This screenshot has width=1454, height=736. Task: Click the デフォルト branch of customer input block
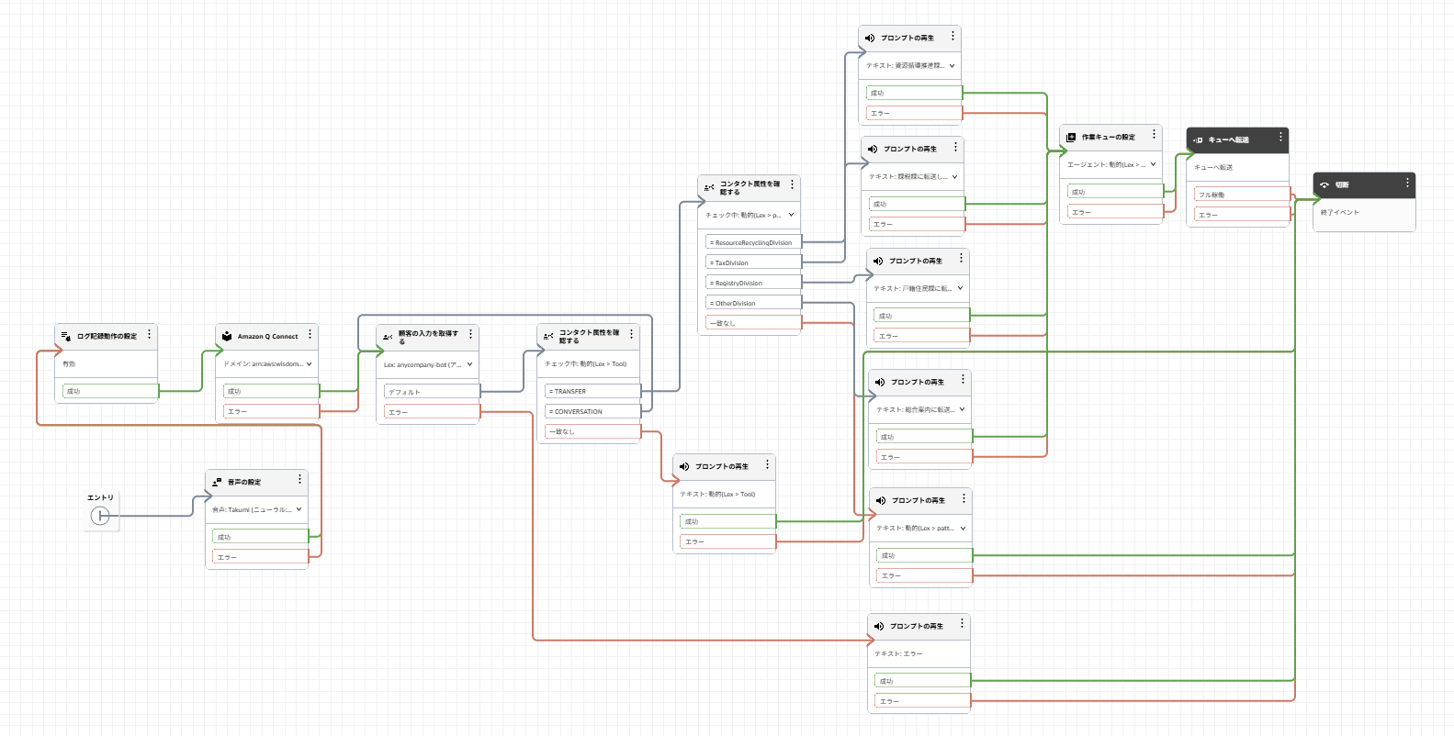pyautogui.click(x=432, y=392)
